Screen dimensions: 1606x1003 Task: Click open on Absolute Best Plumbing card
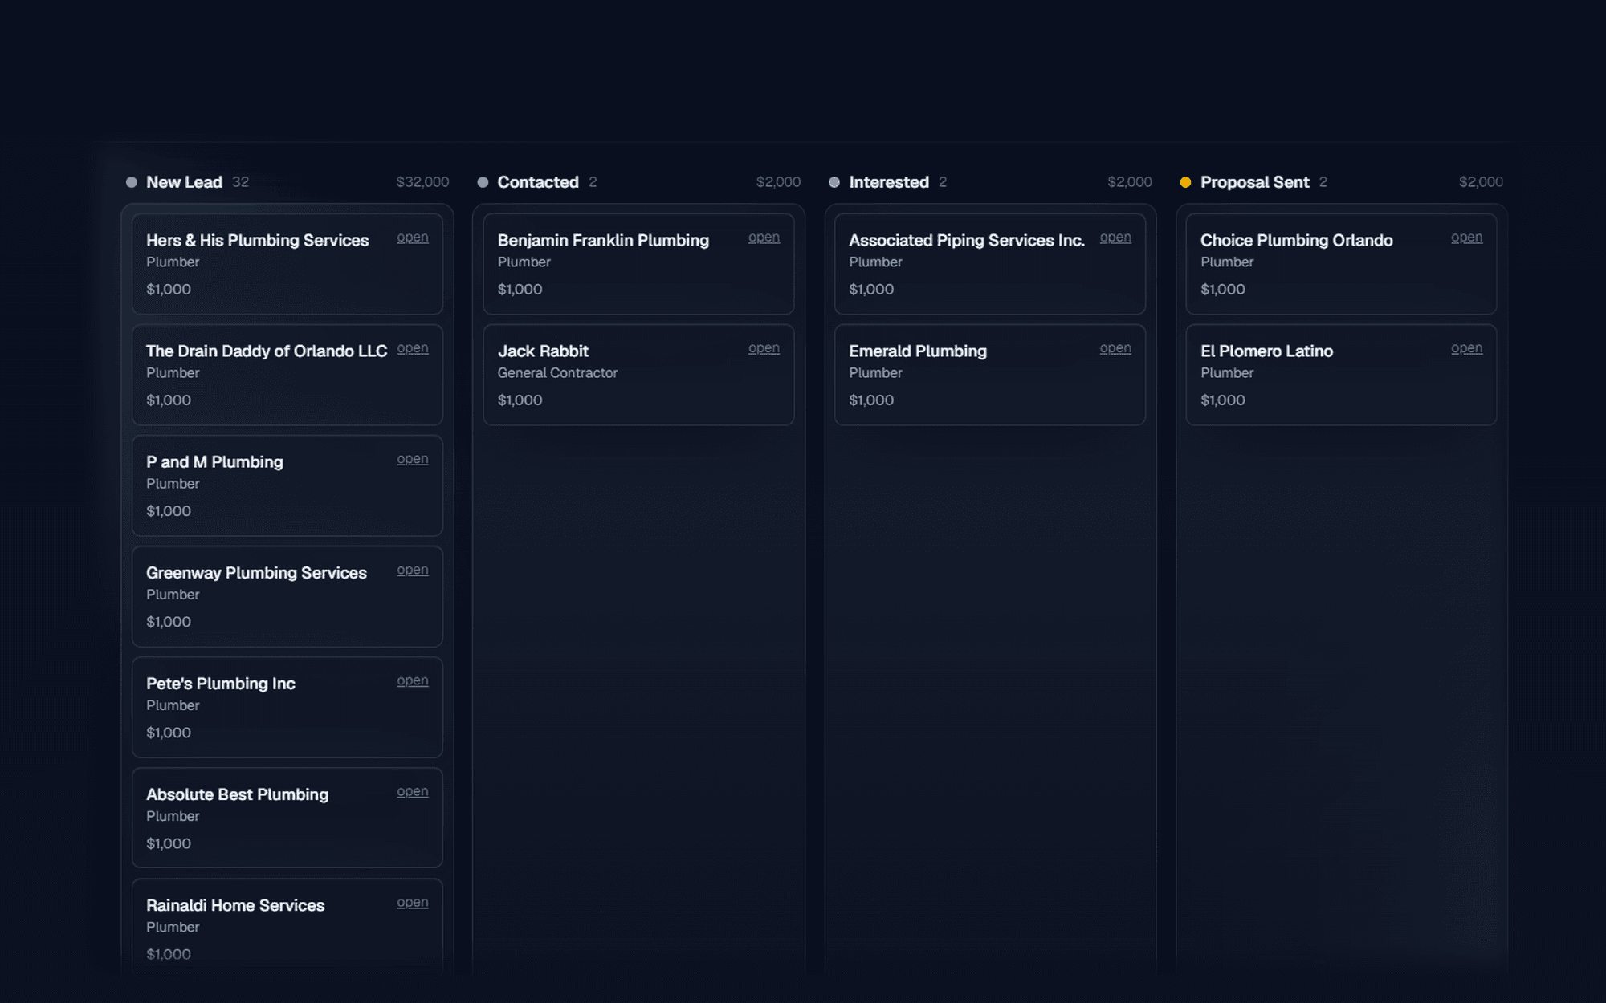[x=412, y=791]
